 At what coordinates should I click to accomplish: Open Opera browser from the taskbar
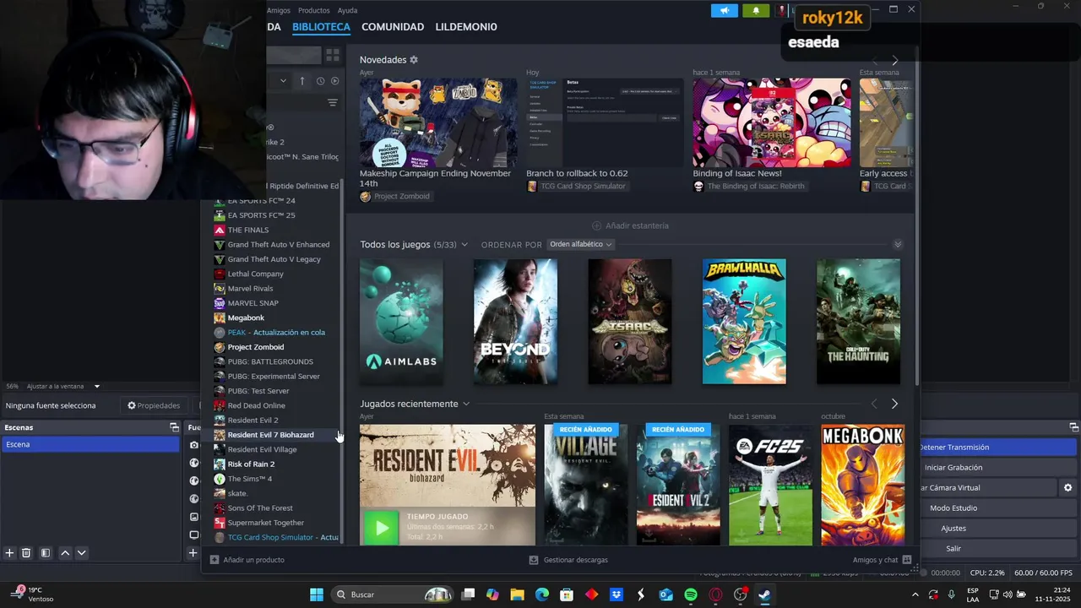point(716,594)
